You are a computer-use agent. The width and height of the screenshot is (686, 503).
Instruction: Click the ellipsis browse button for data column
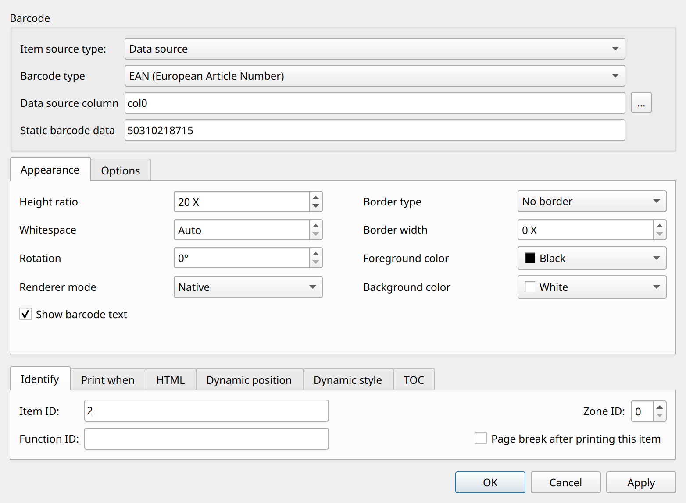pos(641,103)
